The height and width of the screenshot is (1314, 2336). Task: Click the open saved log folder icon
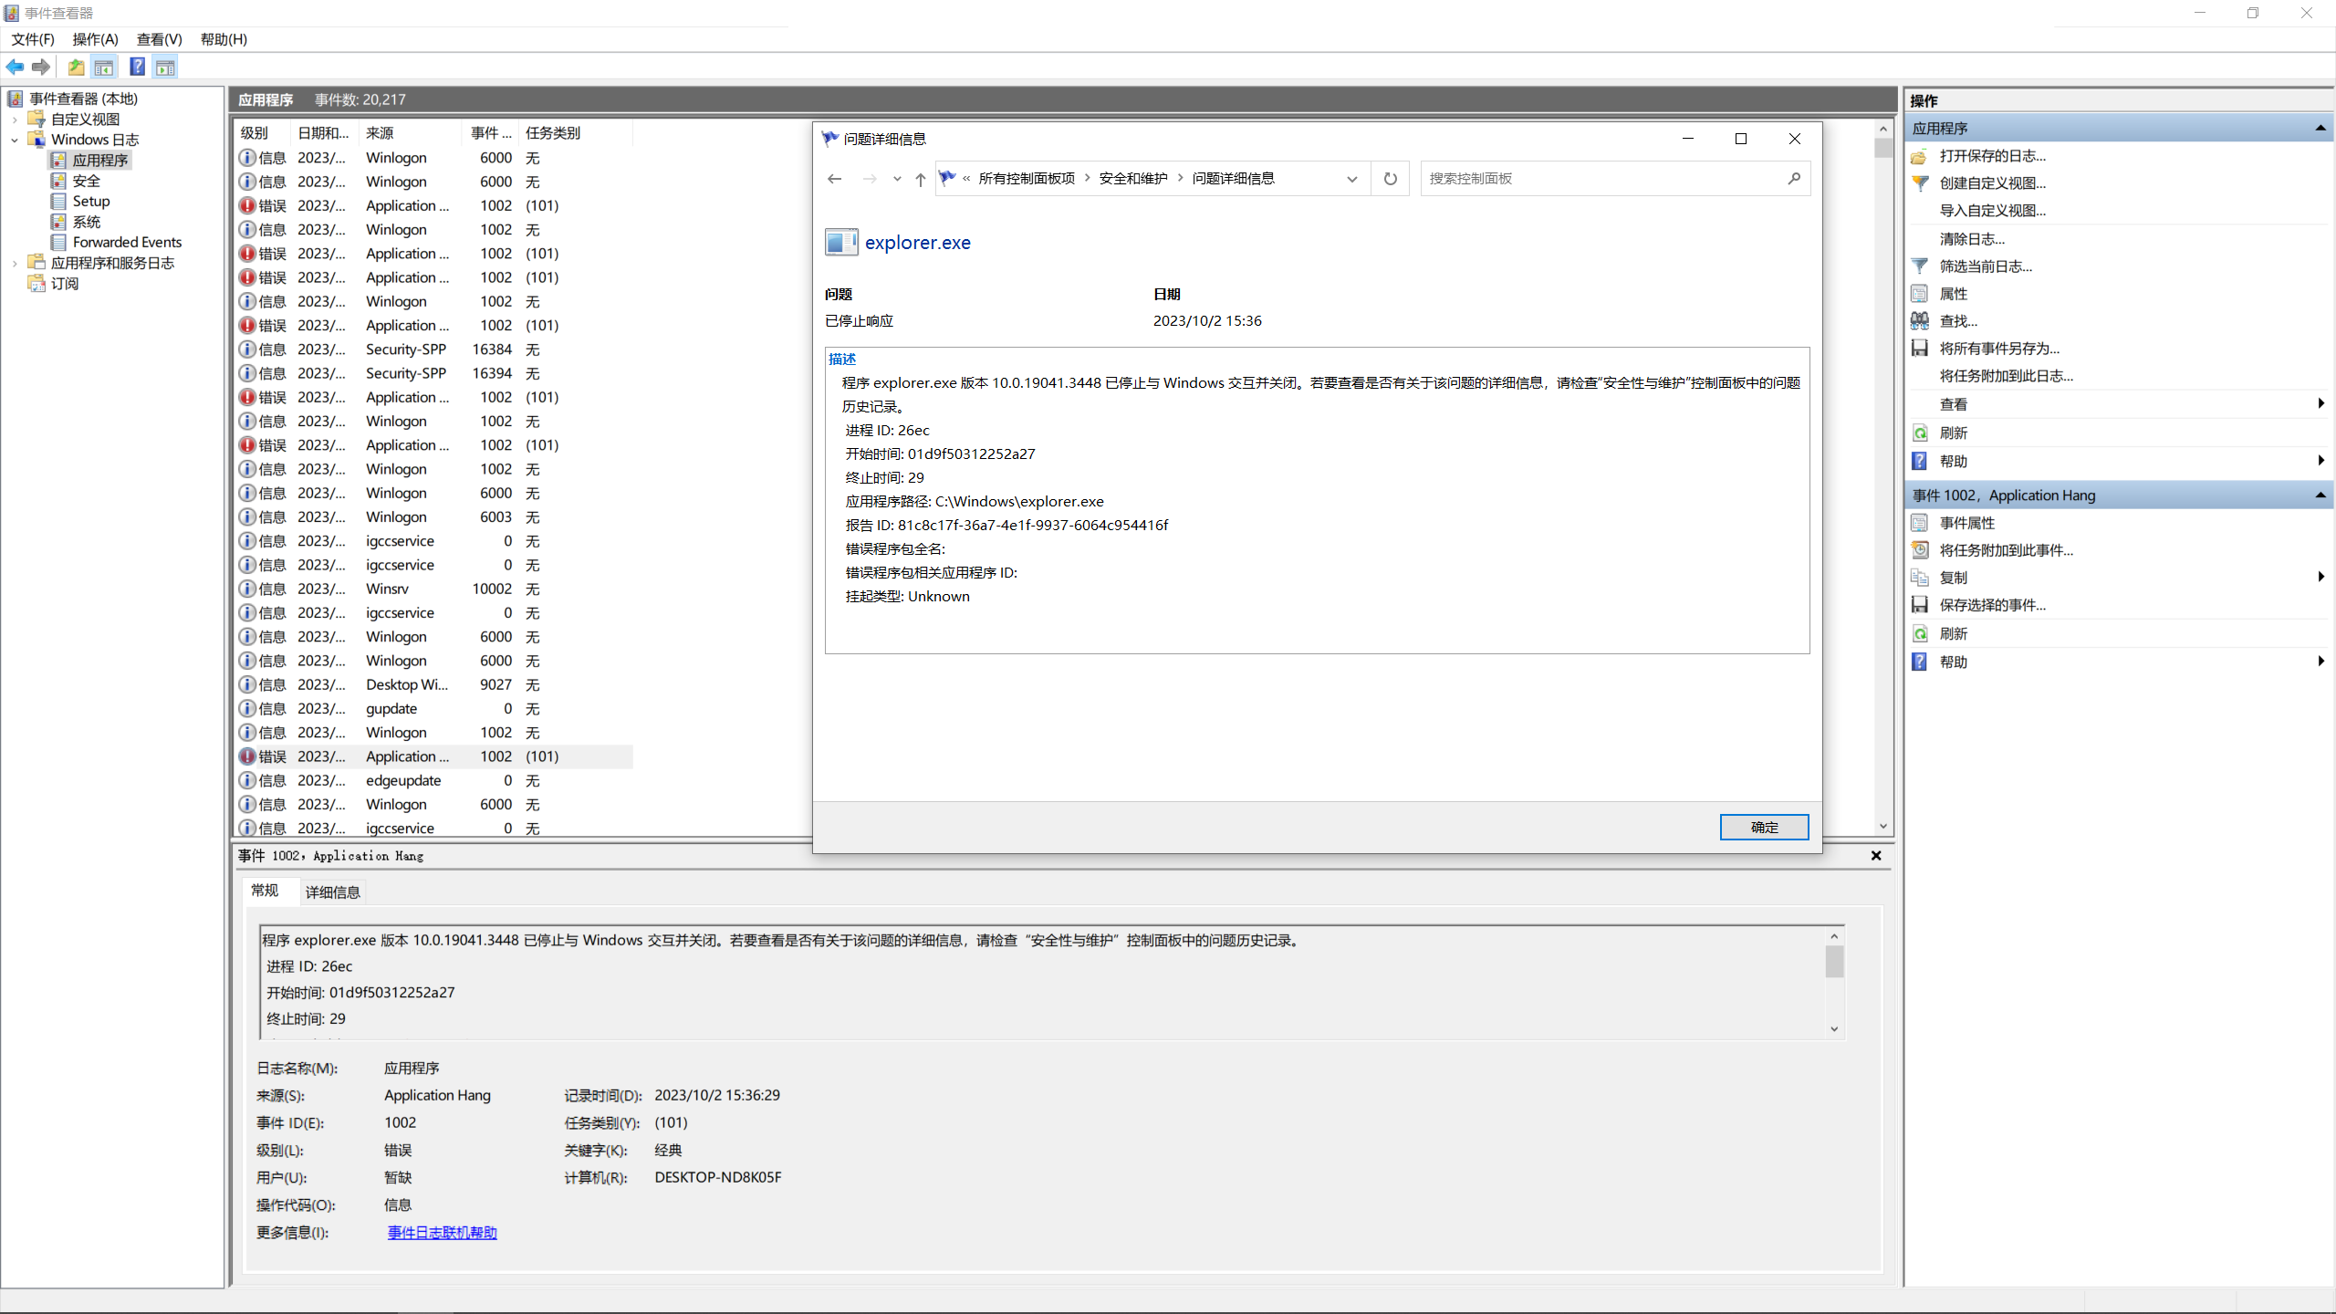[x=1920, y=156]
